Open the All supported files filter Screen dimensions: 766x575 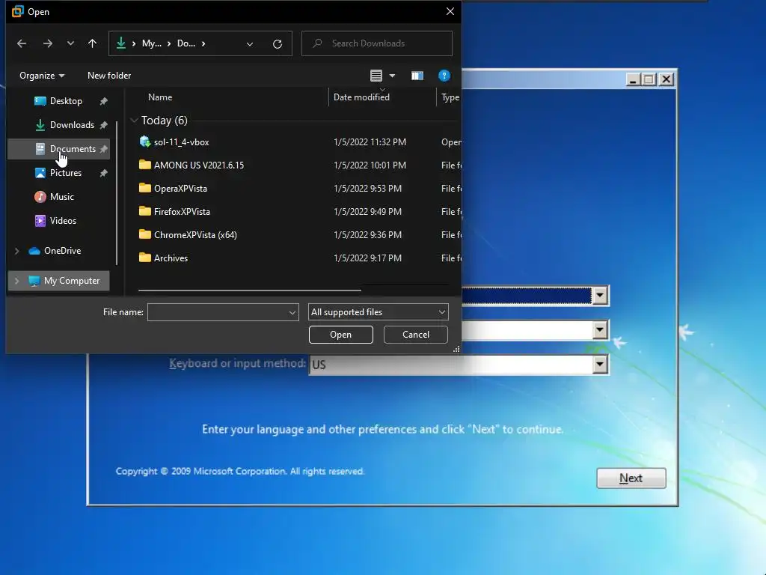(x=378, y=312)
